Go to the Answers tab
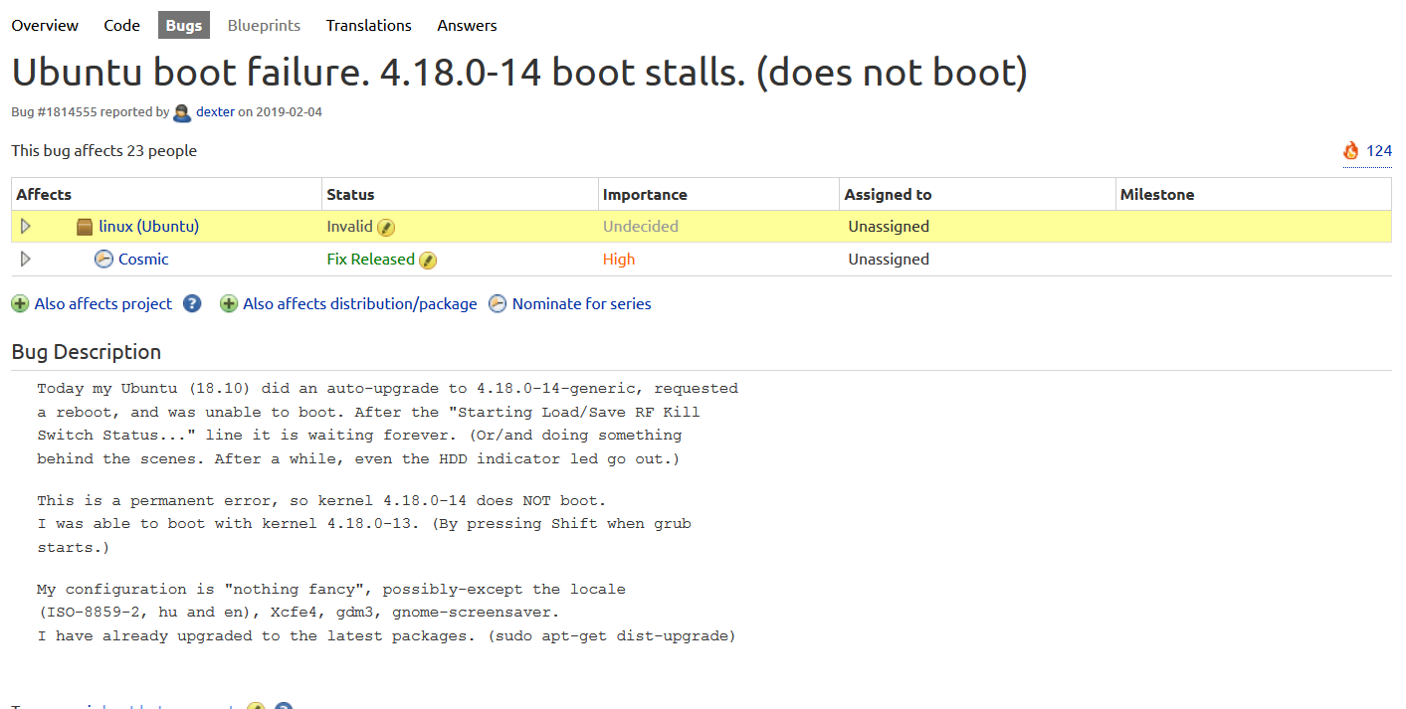1406x709 pixels. pyautogui.click(x=467, y=26)
